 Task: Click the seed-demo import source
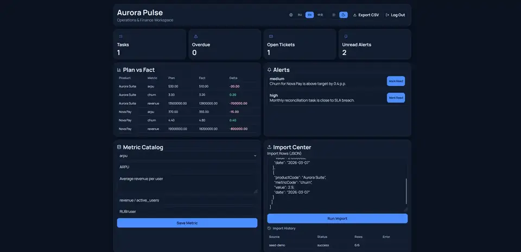click(277, 245)
